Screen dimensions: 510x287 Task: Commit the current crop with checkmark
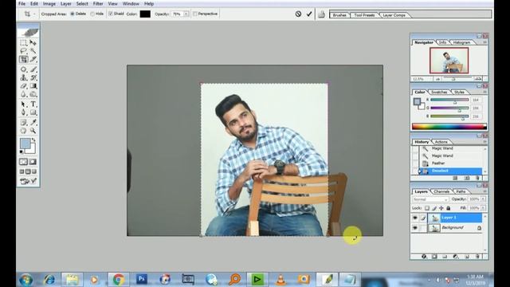pyautogui.click(x=309, y=14)
